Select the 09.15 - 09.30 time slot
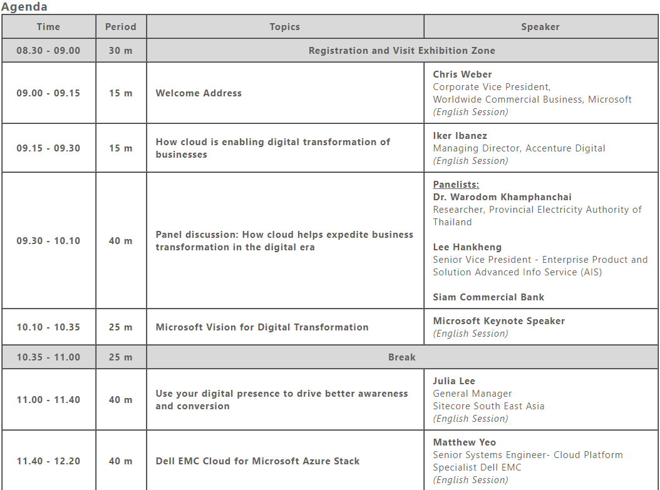This screenshot has width=660, height=490. [x=48, y=148]
